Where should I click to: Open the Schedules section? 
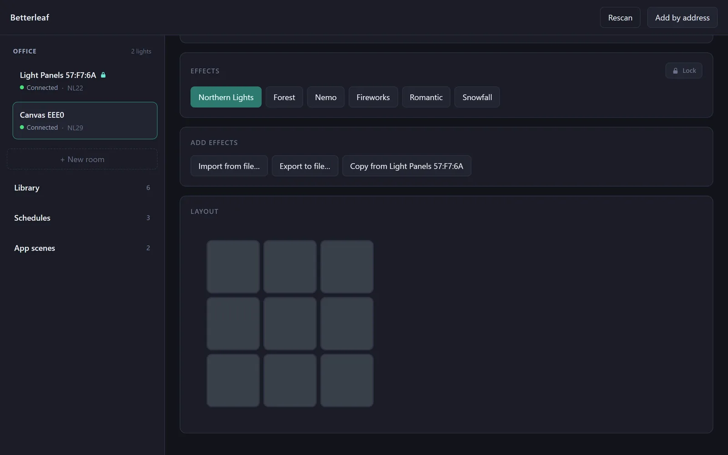pyautogui.click(x=82, y=218)
